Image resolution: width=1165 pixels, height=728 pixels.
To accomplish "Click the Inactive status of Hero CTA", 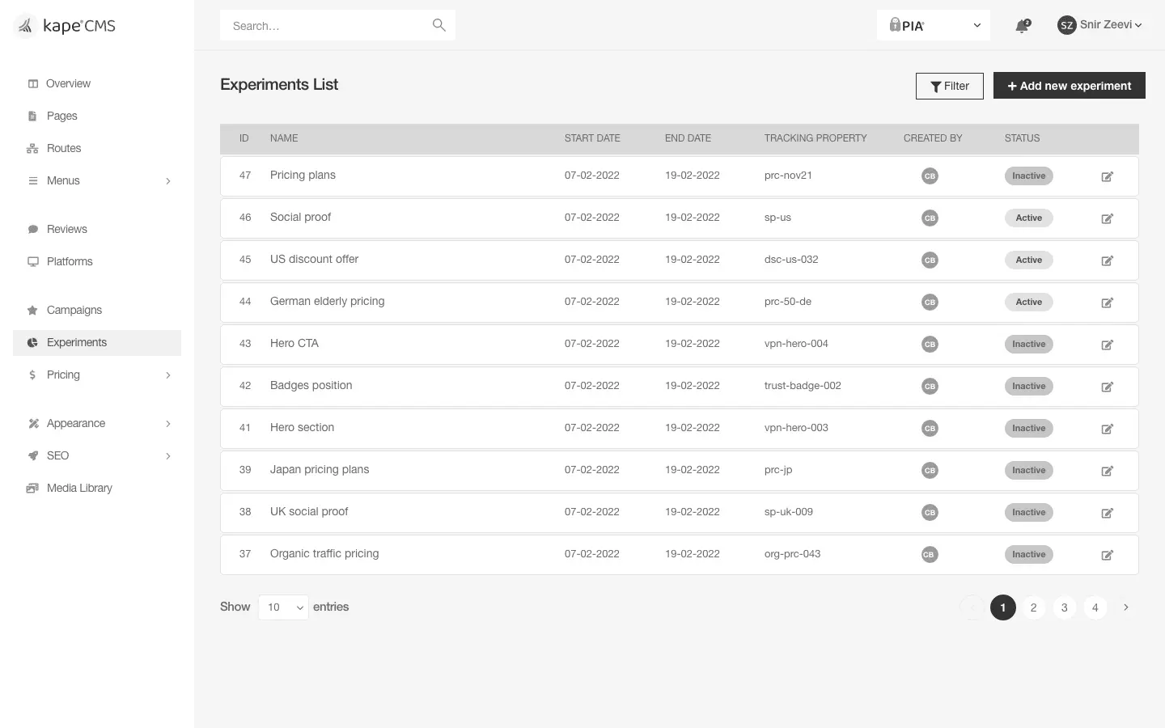I will (1028, 344).
